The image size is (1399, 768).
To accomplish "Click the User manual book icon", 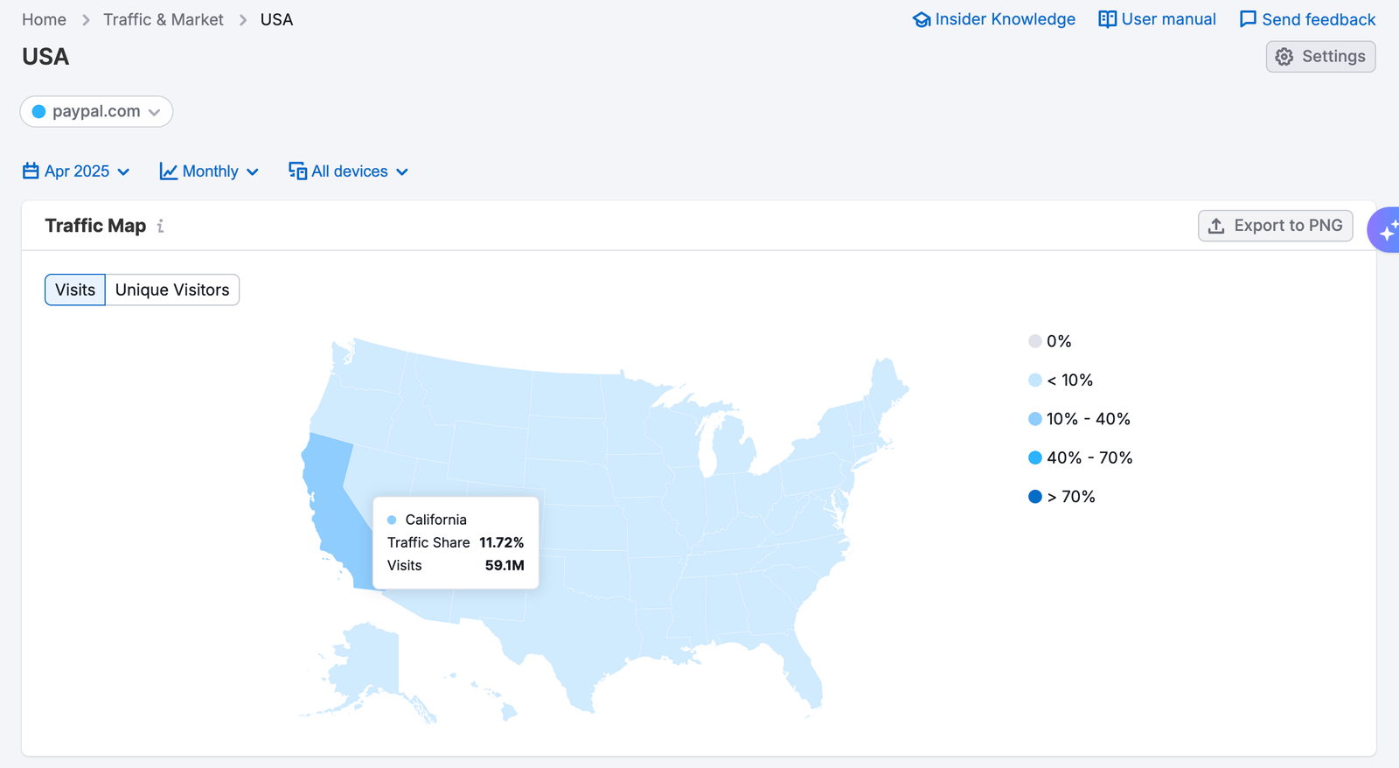I will tap(1107, 19).
